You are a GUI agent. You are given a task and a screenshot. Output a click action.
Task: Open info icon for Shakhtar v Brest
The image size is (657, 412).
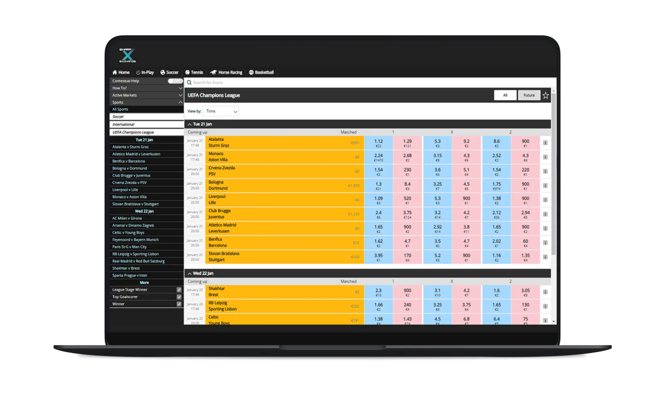[545, 292]
